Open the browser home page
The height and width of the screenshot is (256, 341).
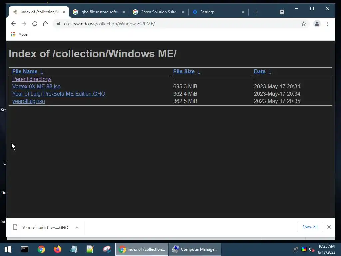(45, 24)
